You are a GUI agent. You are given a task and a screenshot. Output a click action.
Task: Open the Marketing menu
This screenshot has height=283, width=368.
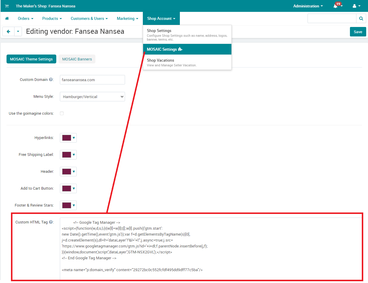pos(127,18)
